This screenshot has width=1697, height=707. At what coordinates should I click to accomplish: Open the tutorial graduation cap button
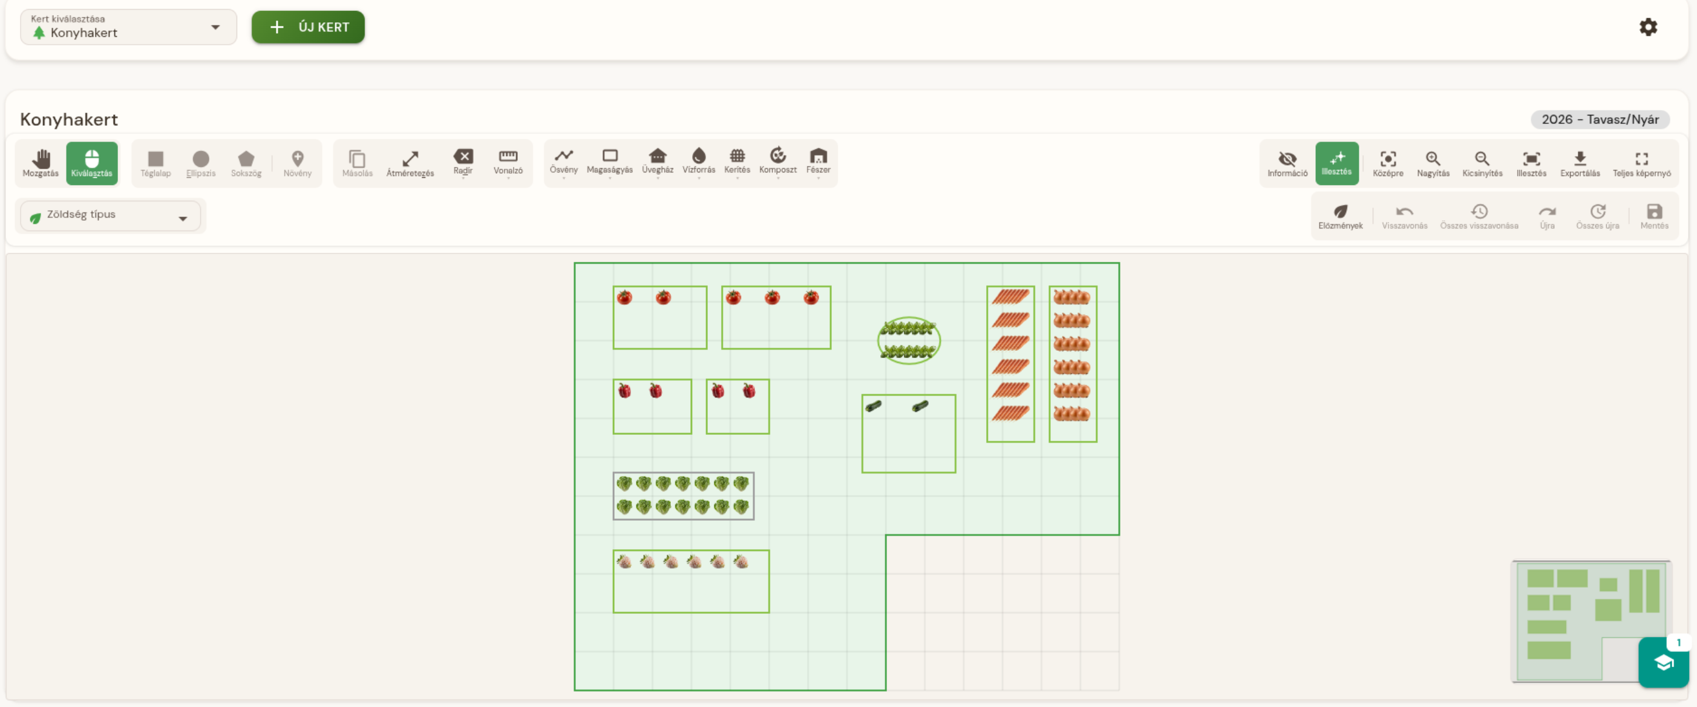point(1663,662)
